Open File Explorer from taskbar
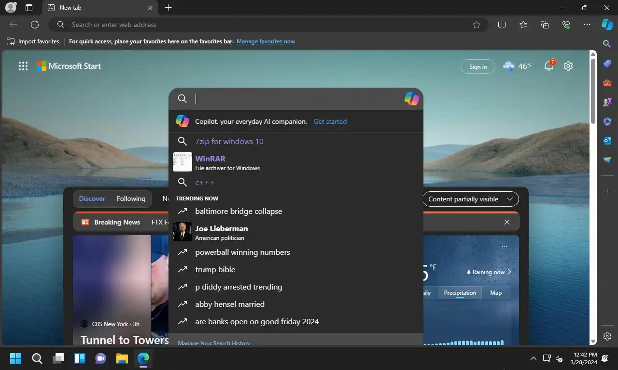Image resolution: width=618 pixels, height=370 pixels. 122,358
